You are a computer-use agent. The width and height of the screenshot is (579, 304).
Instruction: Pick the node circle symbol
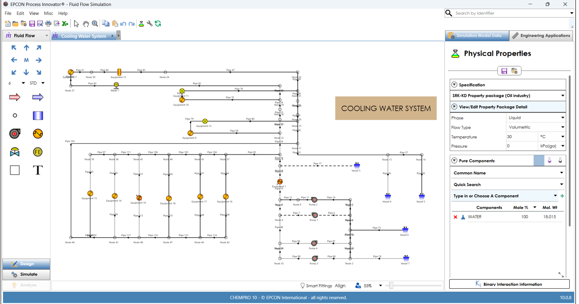15,115
